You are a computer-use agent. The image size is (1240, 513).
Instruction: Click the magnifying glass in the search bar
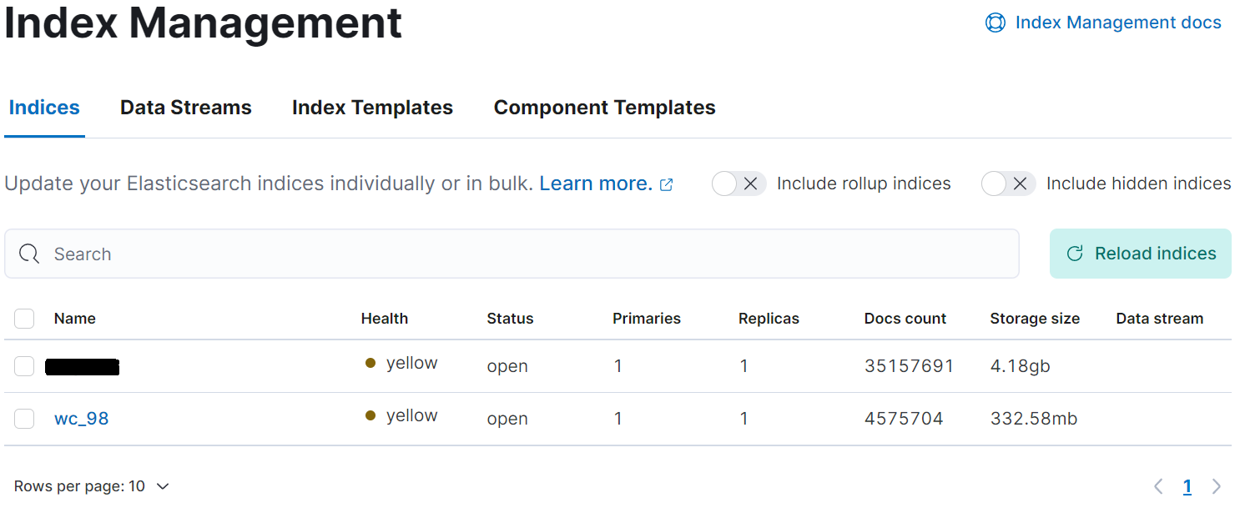click(x=29, y=253)
